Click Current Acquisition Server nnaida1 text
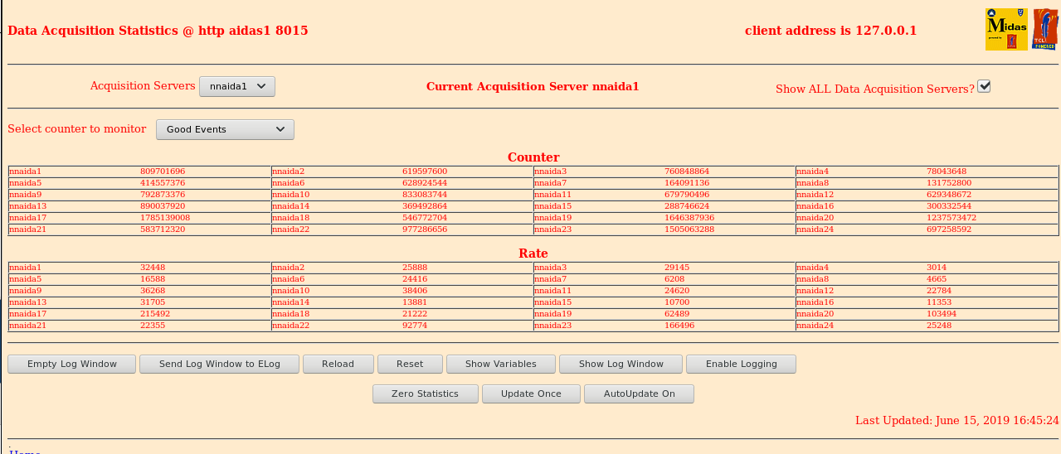1061x454 pixels. coord(533,86)
